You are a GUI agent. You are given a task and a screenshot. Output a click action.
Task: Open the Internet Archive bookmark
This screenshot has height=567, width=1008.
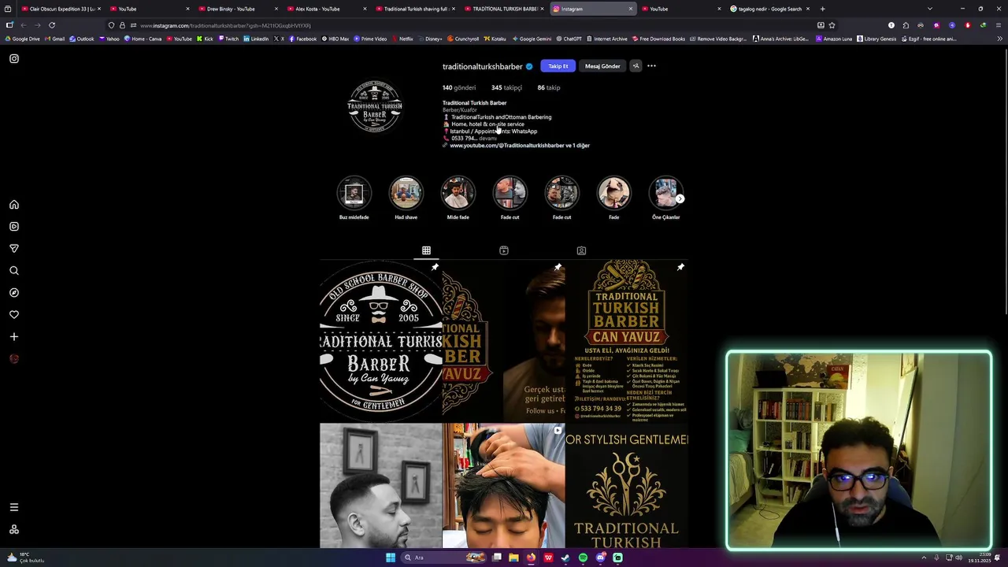point(606,39)
